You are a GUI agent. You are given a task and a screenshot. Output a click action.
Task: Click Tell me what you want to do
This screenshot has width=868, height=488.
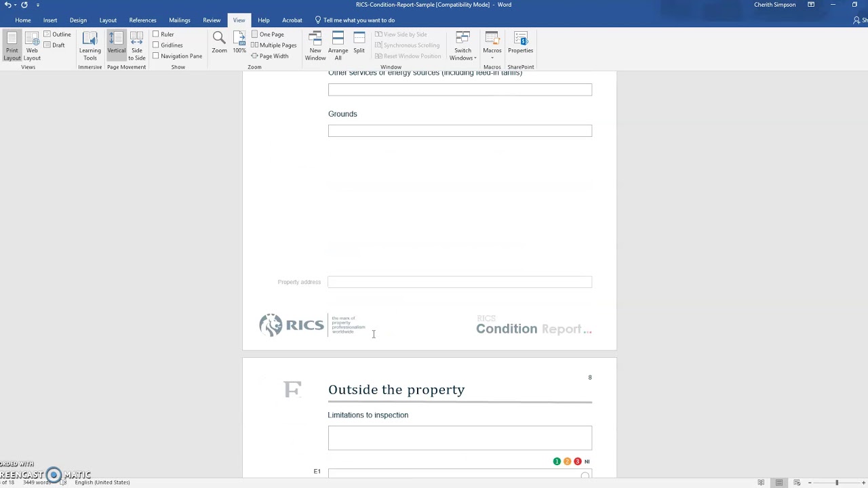click(355, 20)
